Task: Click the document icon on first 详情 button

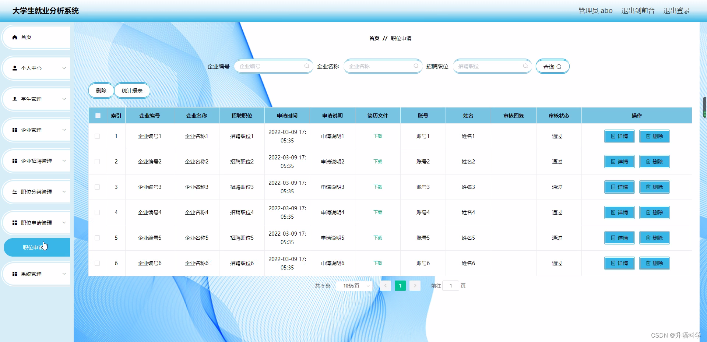Action: tap(613, 136)
